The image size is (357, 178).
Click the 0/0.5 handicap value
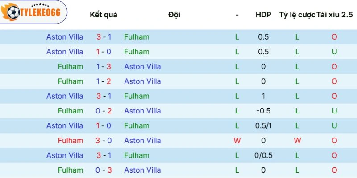[x=263, y=155]
